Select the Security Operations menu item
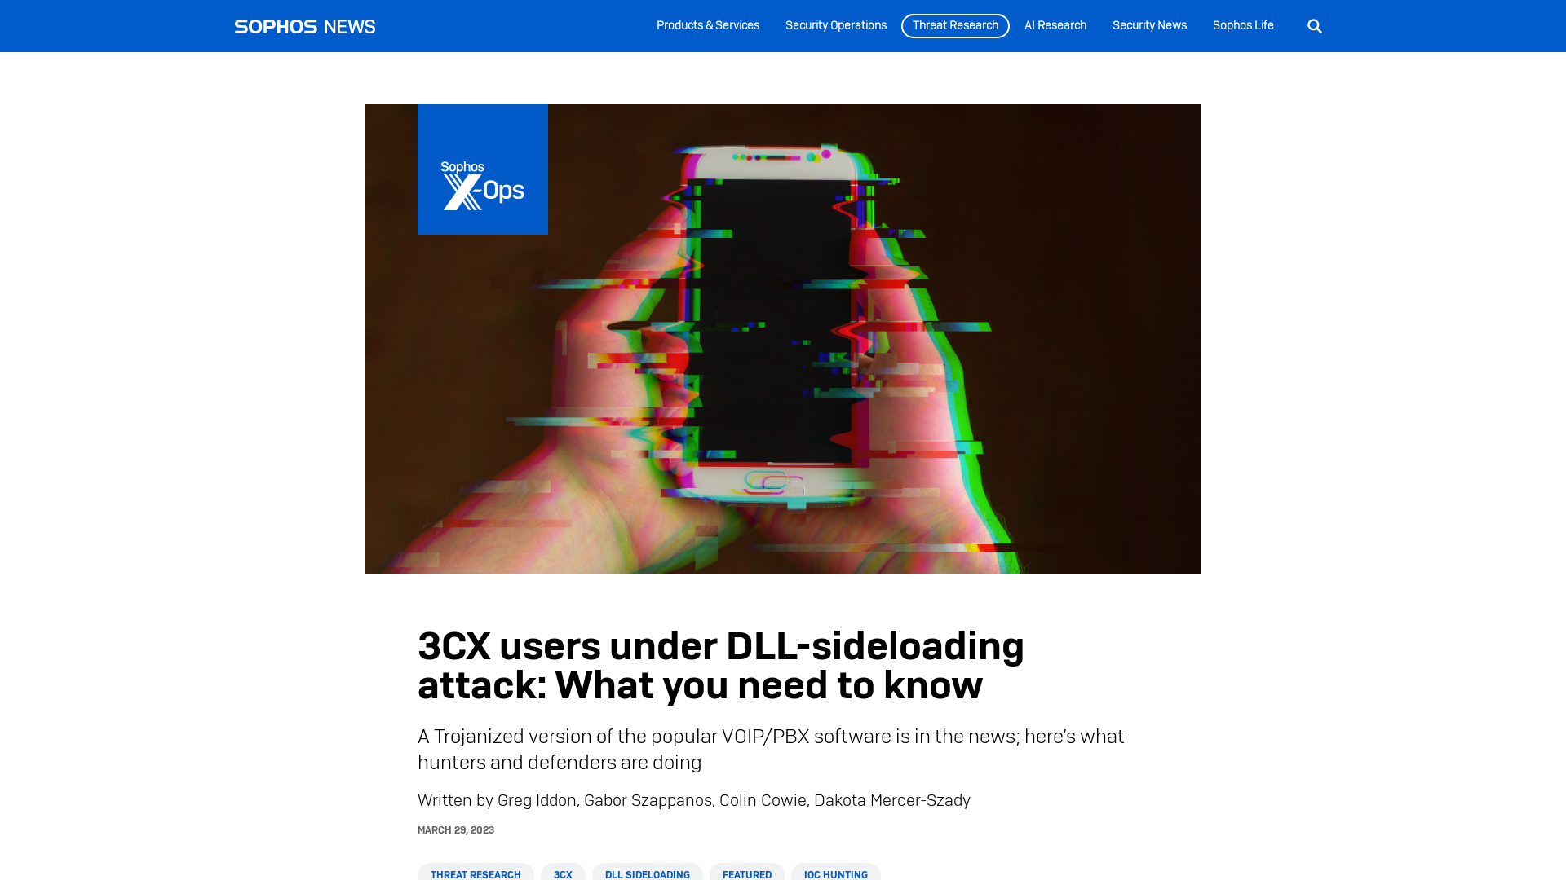This screenshot has width=1566, height=880. click(x=836, y=26)
